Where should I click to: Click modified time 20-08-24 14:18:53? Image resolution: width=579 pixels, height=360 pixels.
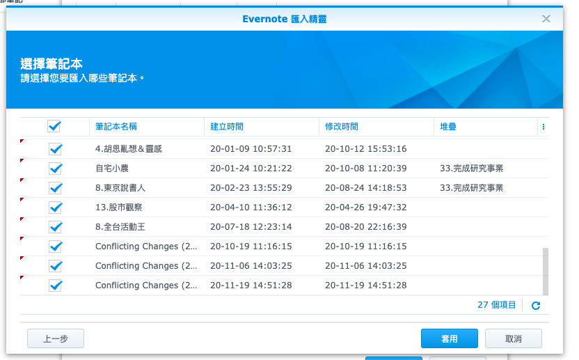tap(366, 188)
